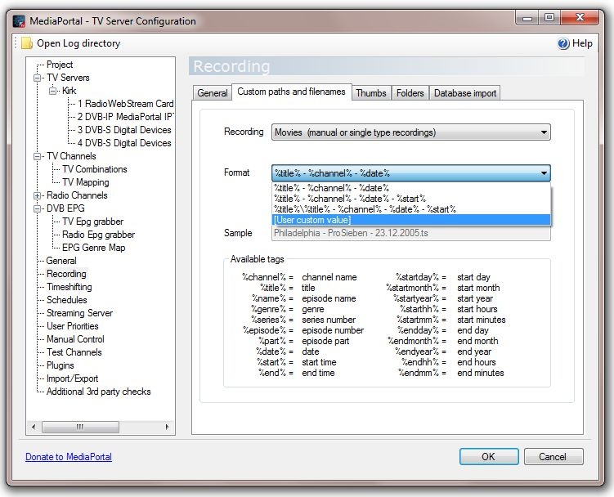Collapse the DVB EPG tree node
This screenshot has height=497, width=614.
click(38, 209)
